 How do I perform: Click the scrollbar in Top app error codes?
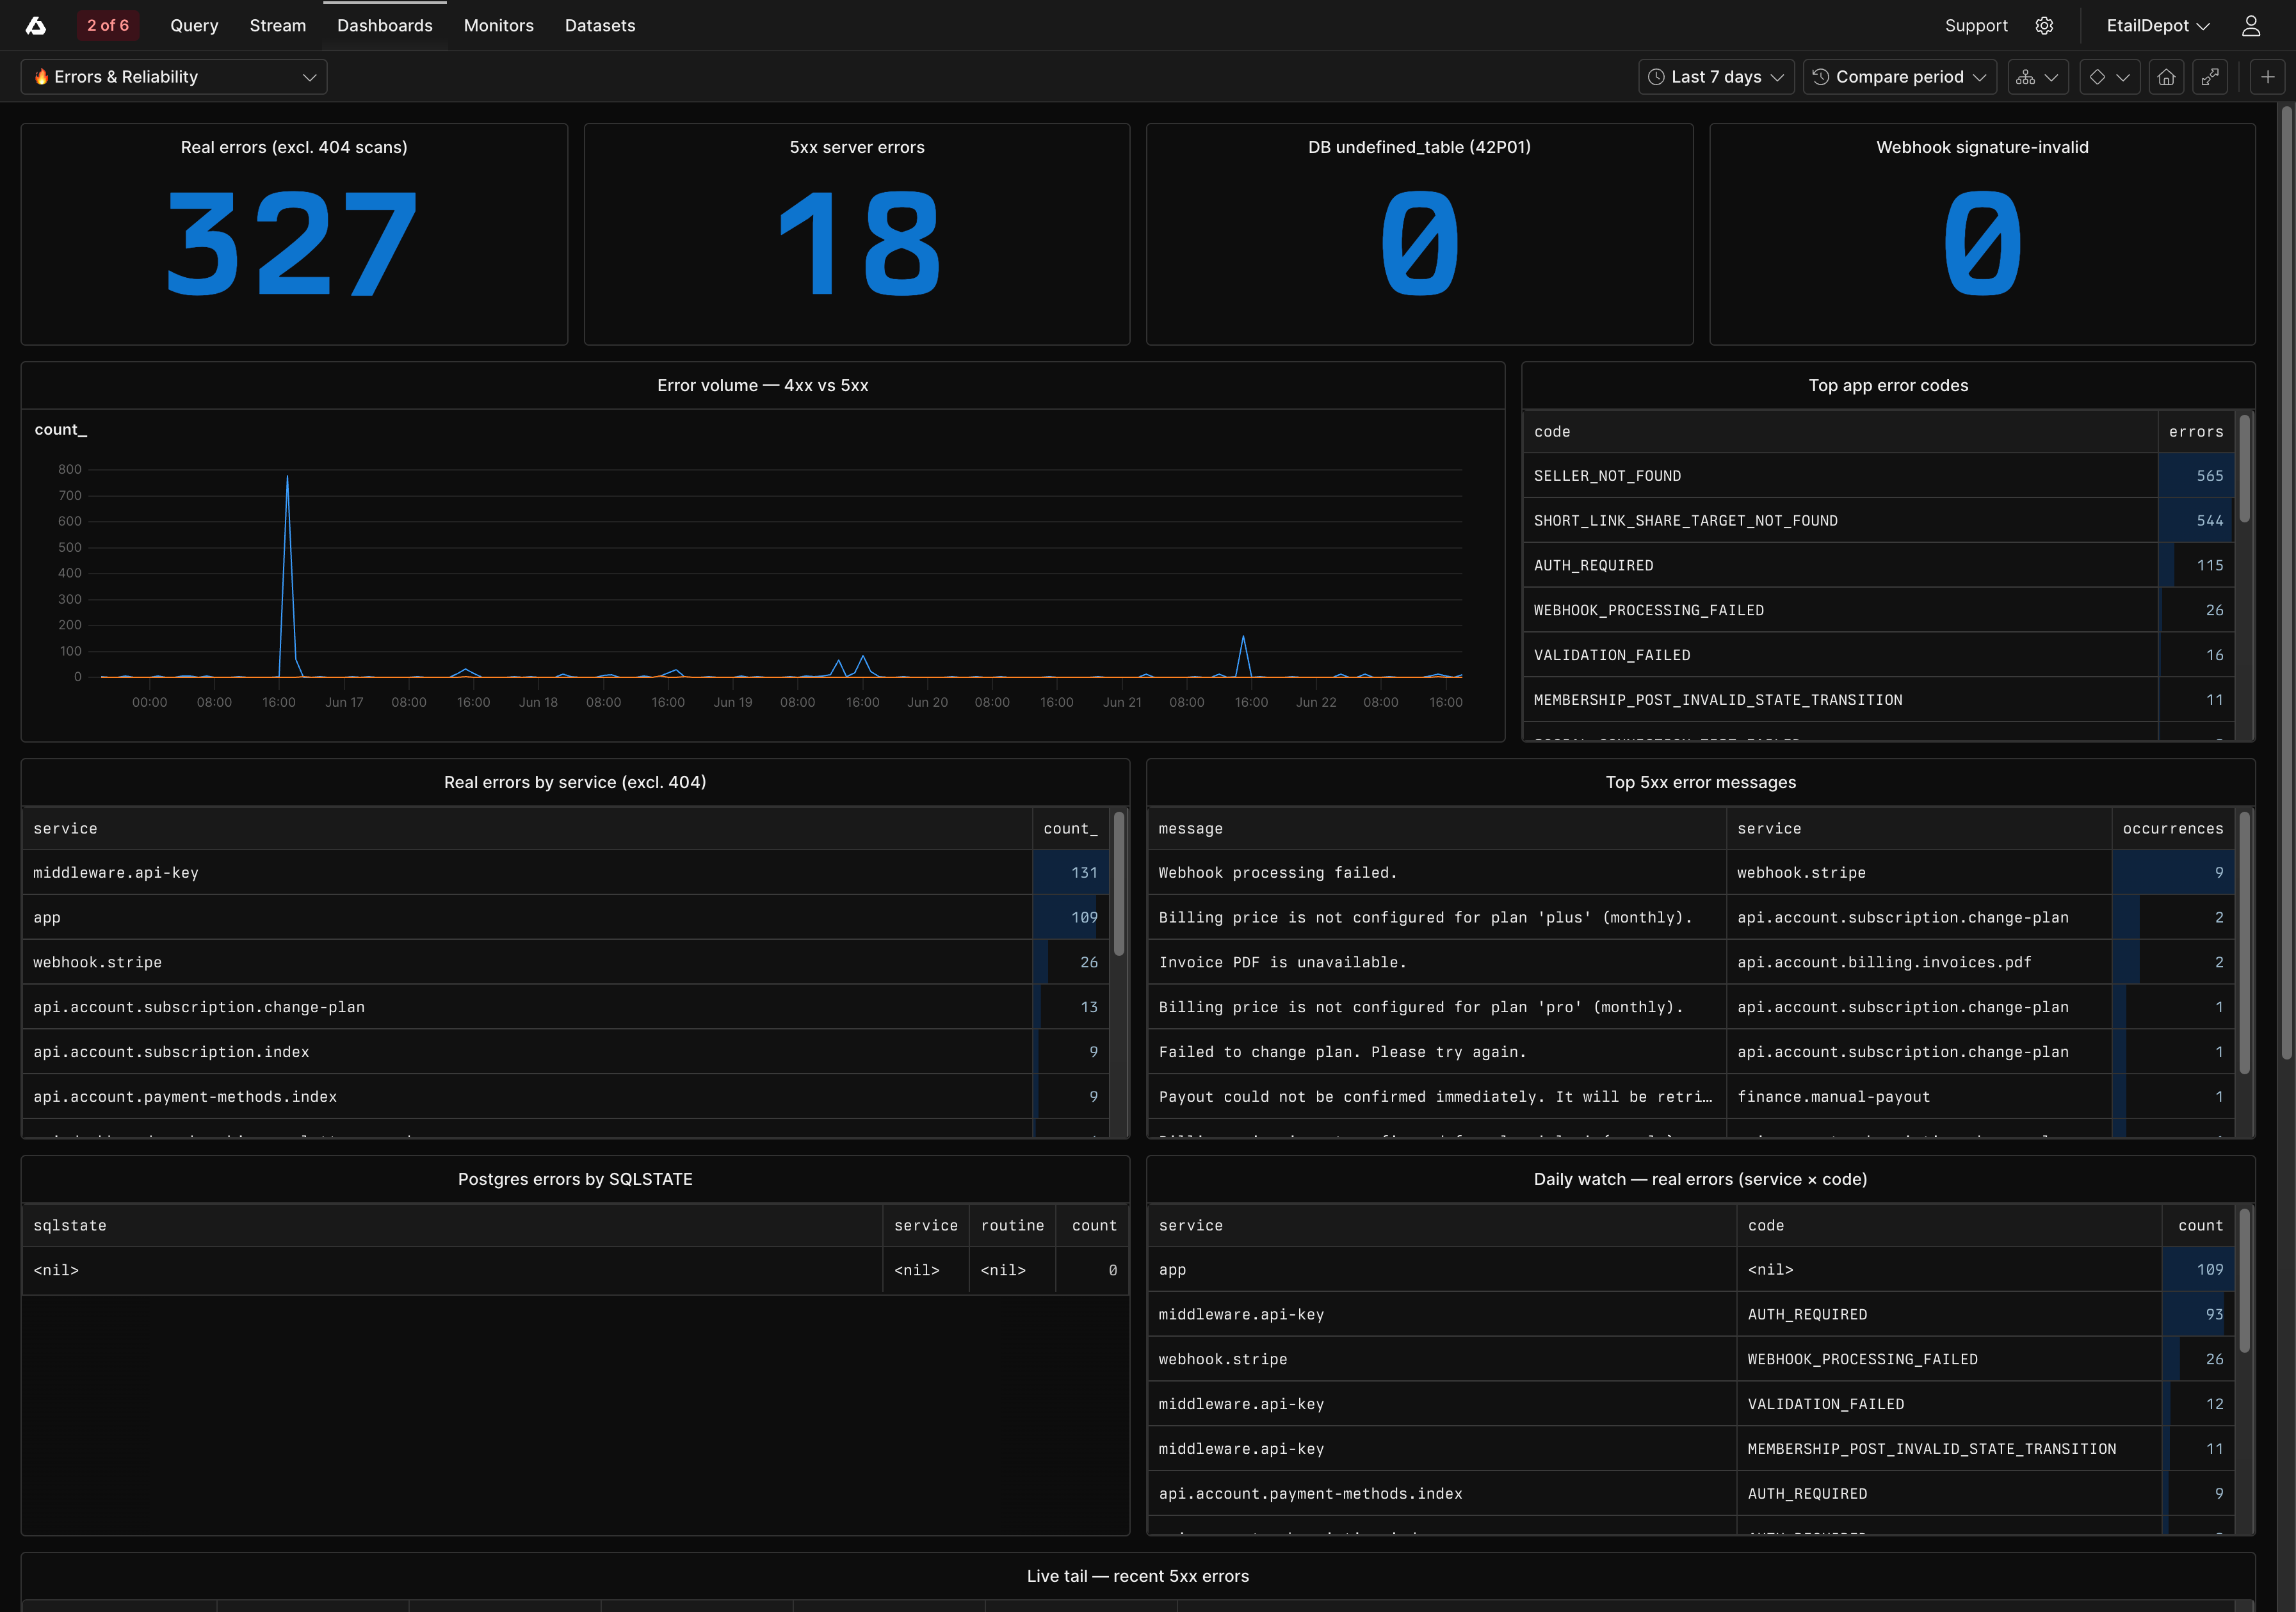tap(2244, 468)
